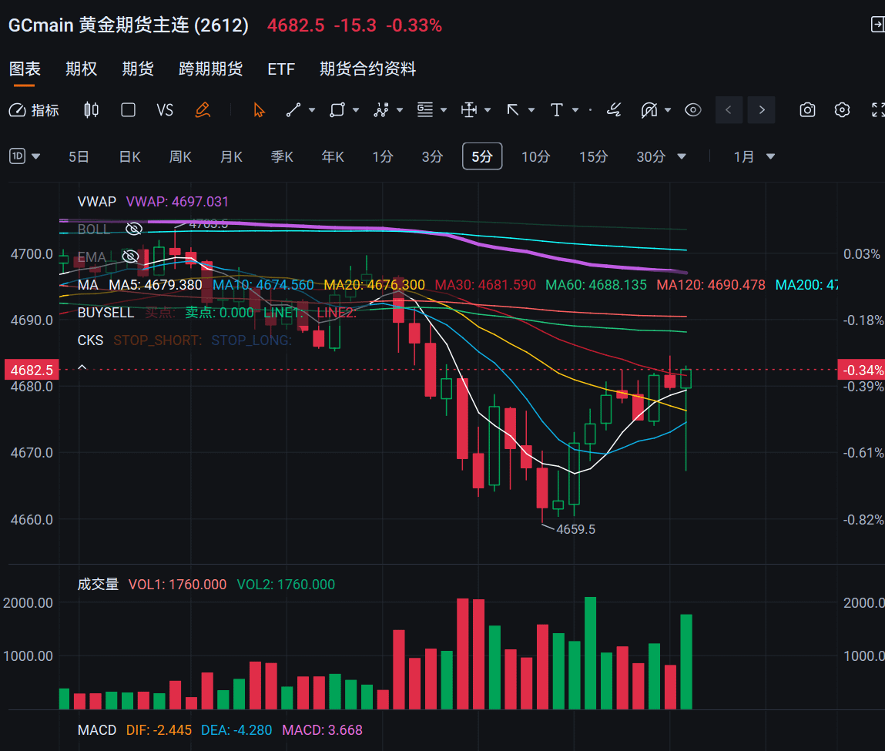Select the arrow annotation tool
This screenshot has height=751, width=885.
coord(513,110)
